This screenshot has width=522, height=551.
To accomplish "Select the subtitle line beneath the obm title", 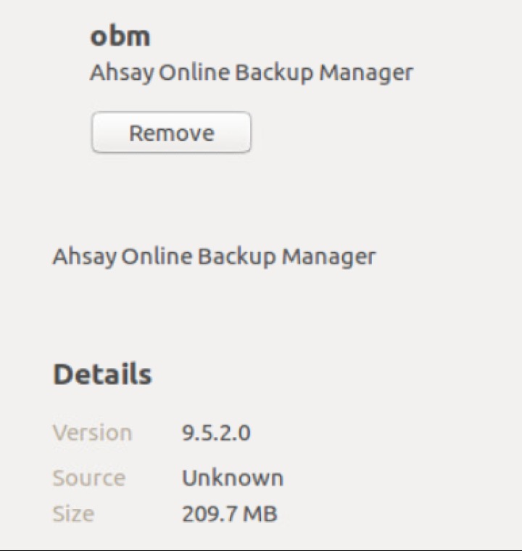I will [251, 73].
